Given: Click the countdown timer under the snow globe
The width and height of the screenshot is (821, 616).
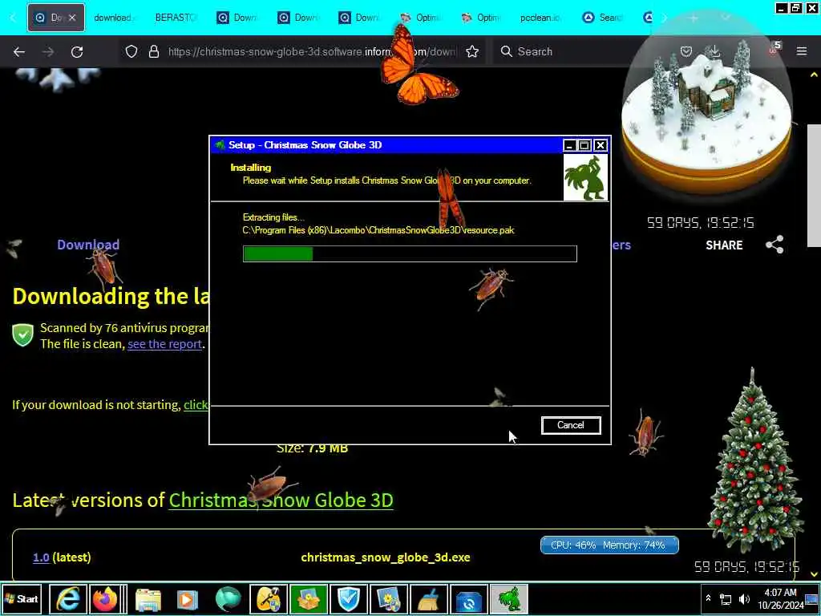Looking at the screenshot, I should 701,223.
